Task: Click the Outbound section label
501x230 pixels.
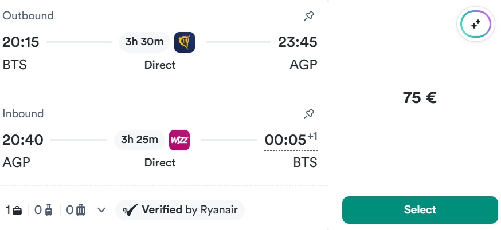Action: coord(28,16)
